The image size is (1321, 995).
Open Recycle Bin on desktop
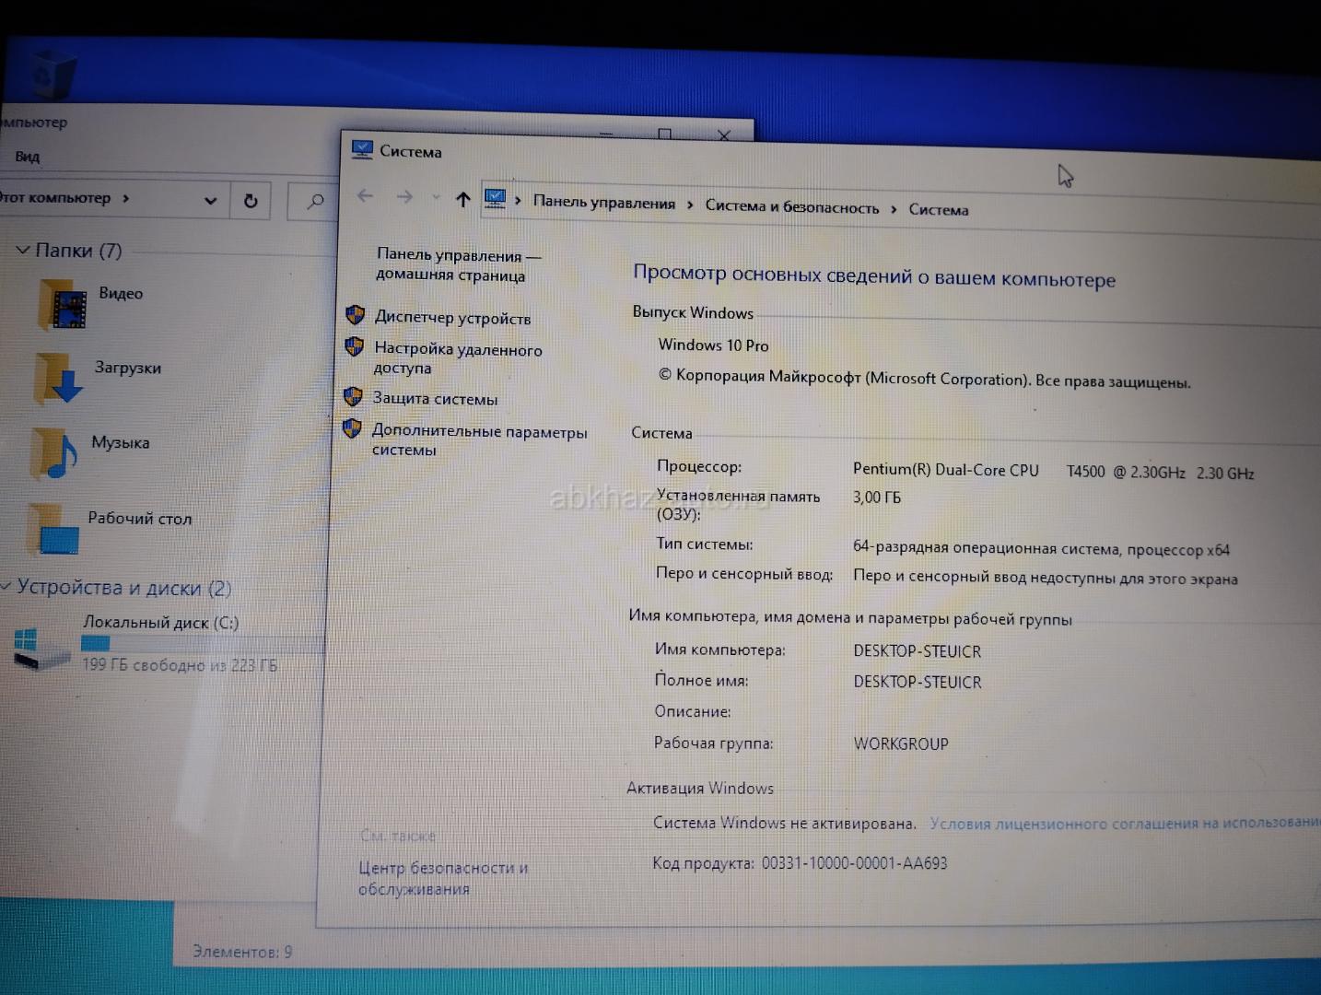(x=52, y=74)
